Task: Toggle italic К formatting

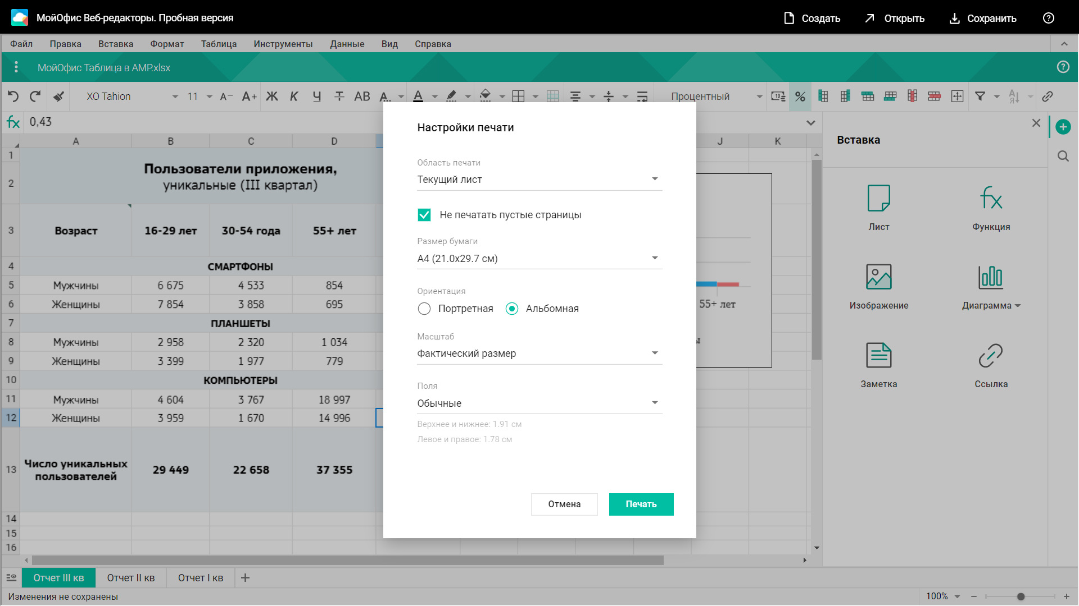Action: click(x=294, y=97)
